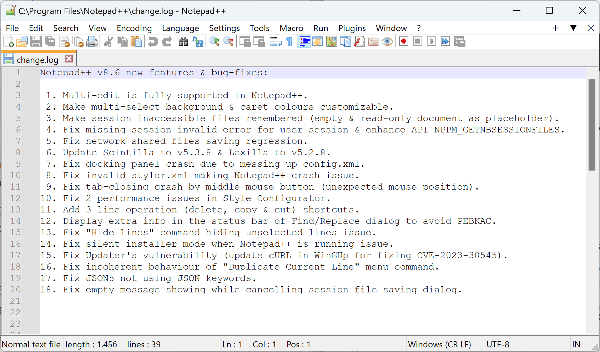Click the Save floppy disk toolbar icon
This screenshot has height=352, width=600.
click(x=36, y=42)
